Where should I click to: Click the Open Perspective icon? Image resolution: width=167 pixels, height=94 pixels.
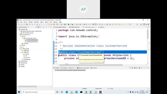click(x=141, y=24)
